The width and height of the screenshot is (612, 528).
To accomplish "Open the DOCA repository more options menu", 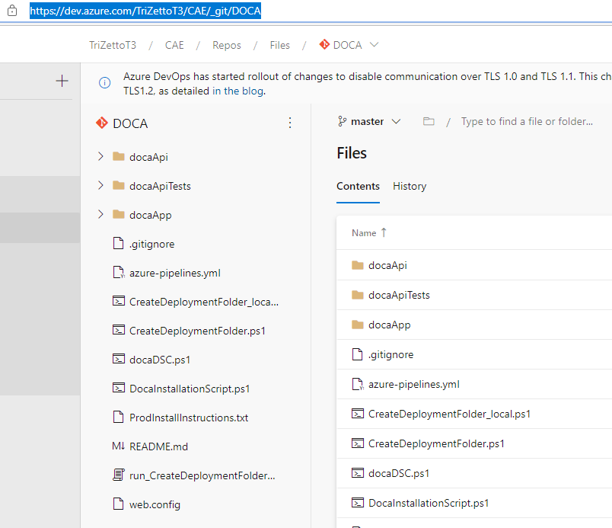I will point(289,123).
